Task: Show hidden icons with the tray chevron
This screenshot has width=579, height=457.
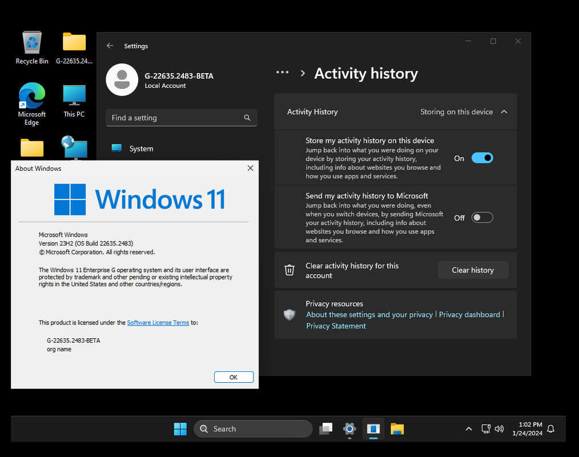Action: 469,428
